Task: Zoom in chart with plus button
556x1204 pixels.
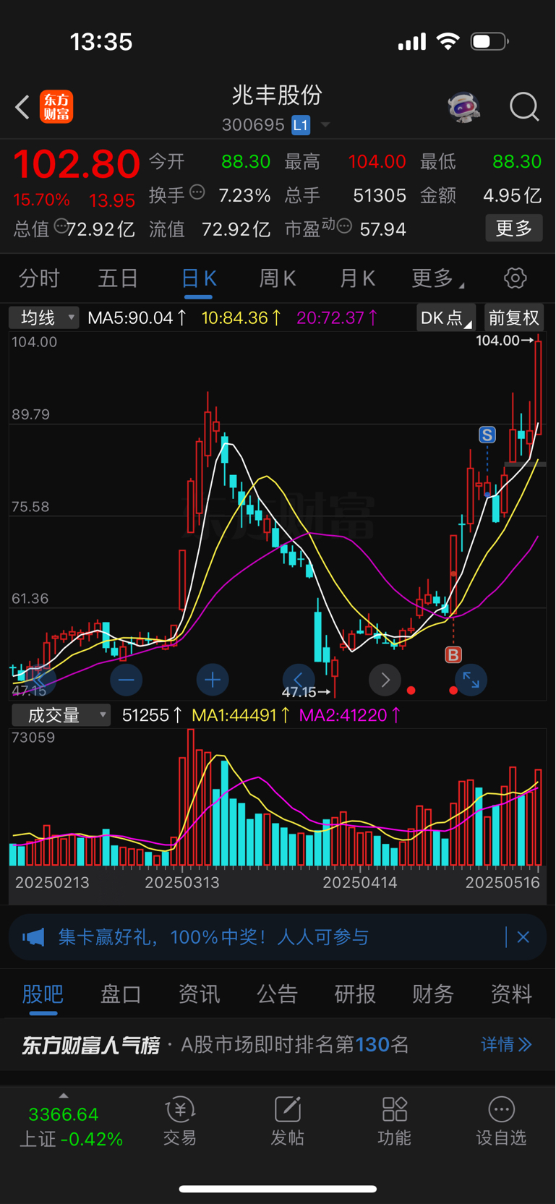Action: [213, 680]
